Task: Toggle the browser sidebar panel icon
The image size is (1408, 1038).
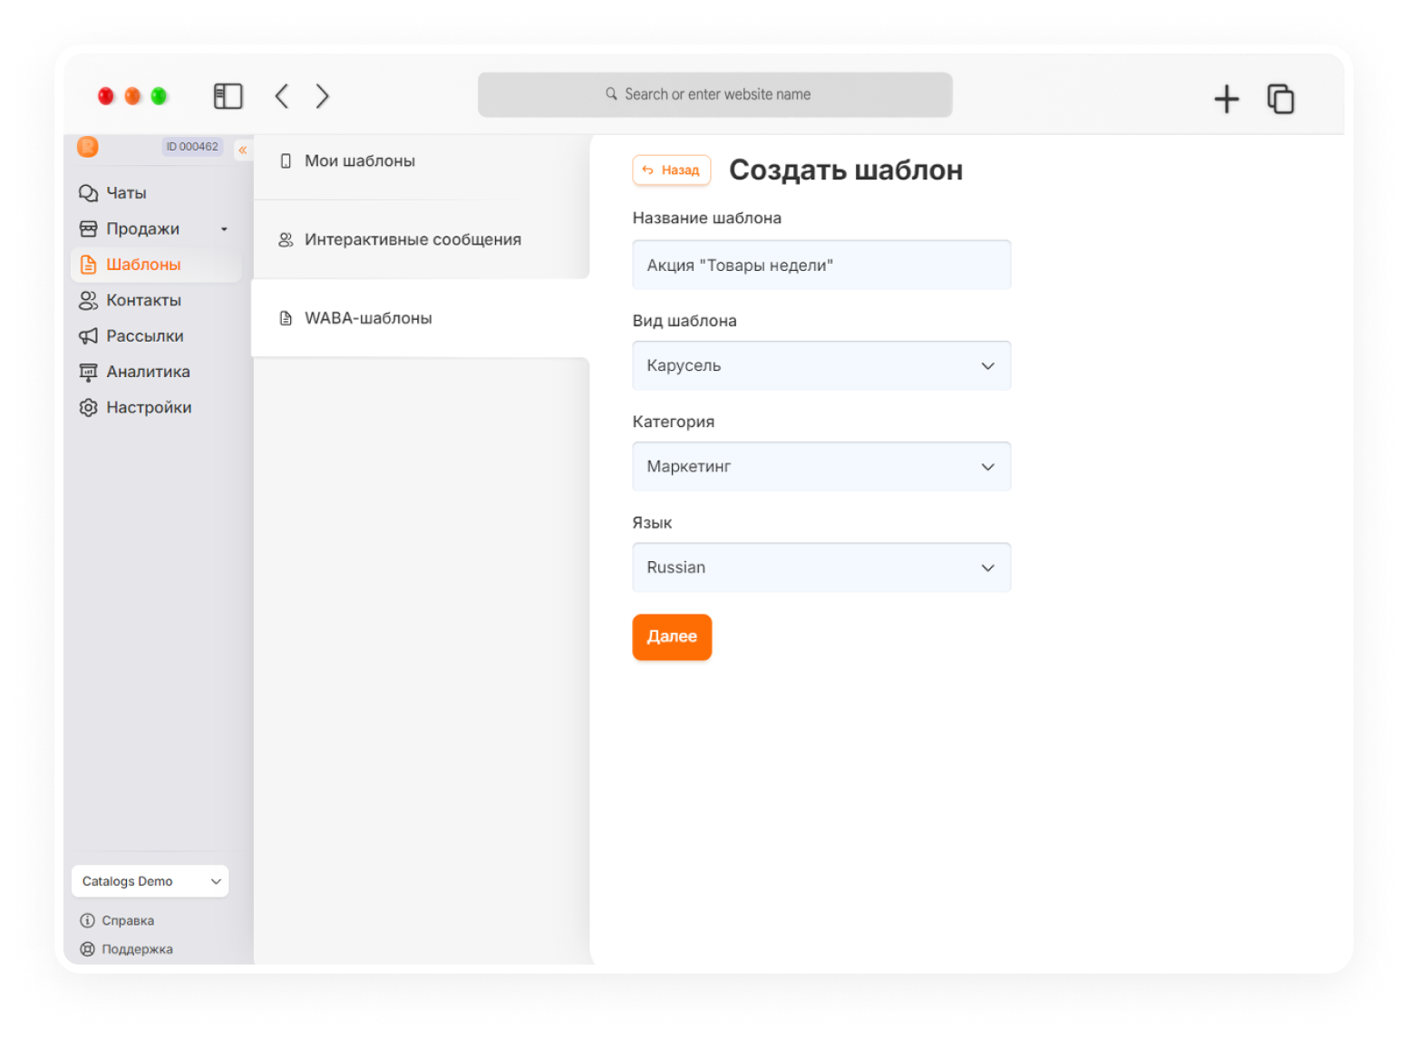Action: 228,96
